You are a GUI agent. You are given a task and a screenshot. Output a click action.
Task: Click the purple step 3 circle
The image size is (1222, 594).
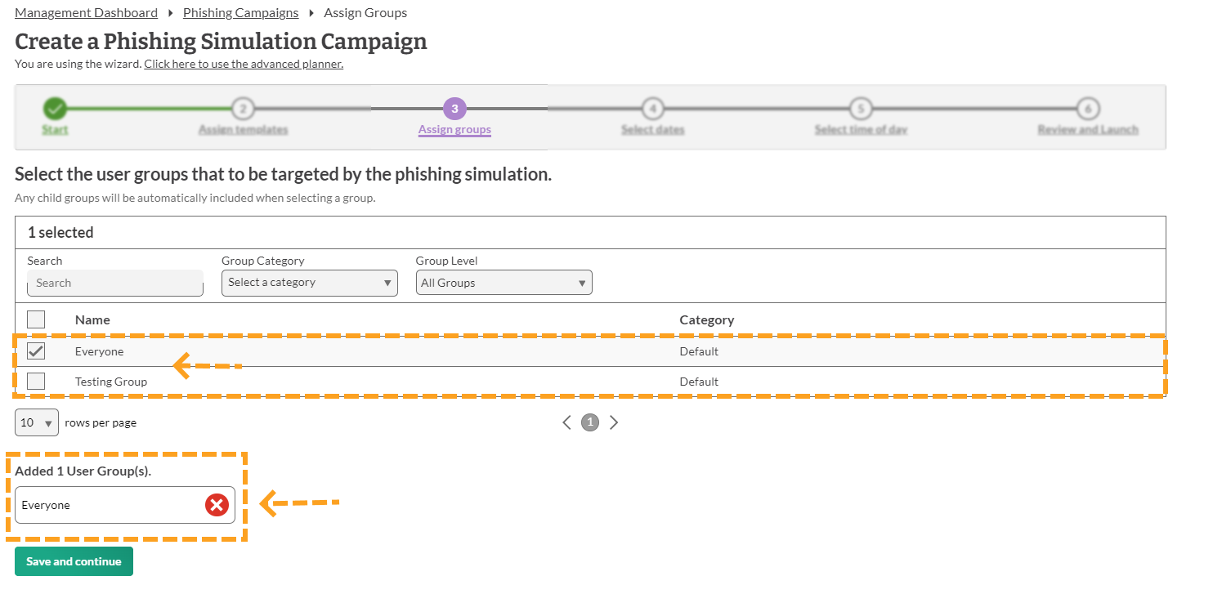coord(454,109)
